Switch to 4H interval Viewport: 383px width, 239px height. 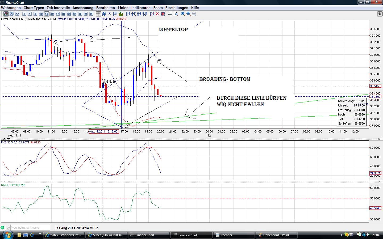point(69,14)
